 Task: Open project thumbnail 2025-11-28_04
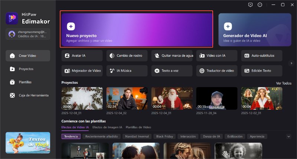[217, 98]
